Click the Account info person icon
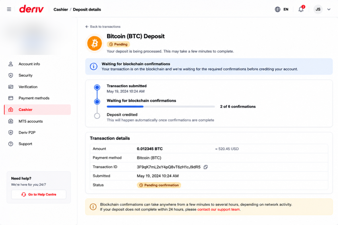 pyautogui.click(x=11, y=64)
